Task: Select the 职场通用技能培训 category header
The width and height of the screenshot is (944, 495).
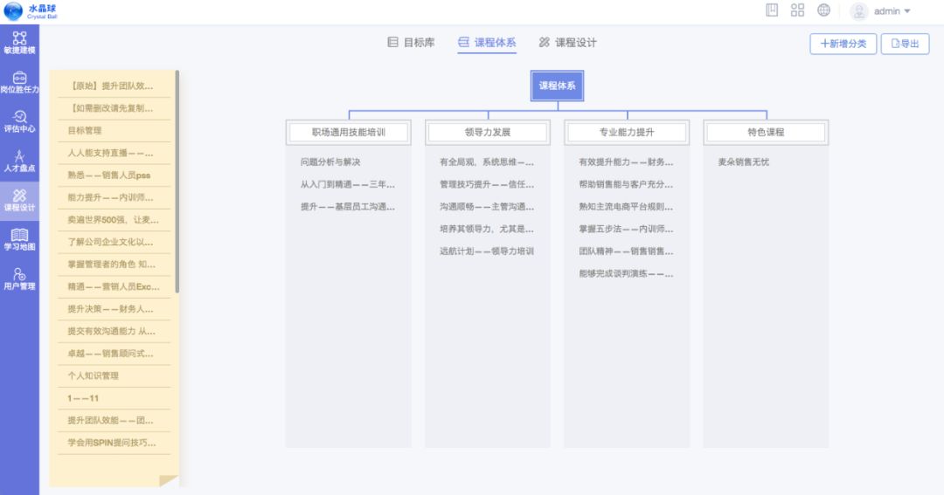Action: pos(348,133)
